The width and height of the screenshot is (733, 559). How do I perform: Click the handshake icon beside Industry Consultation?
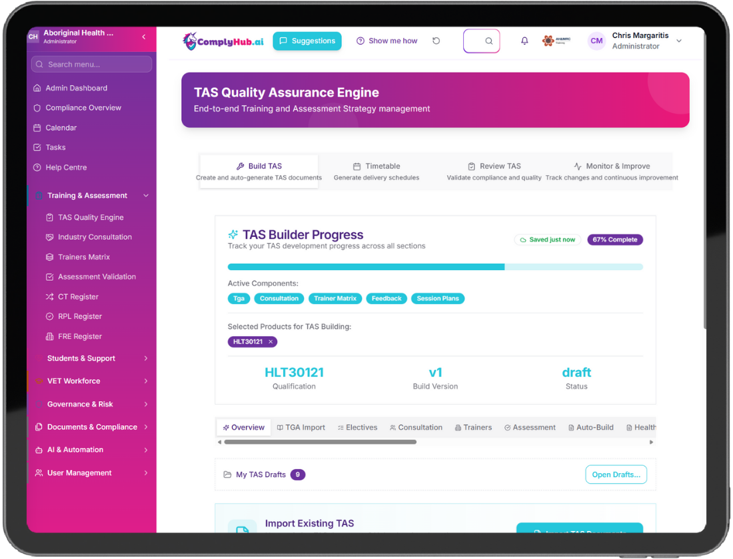pos(49,237)
